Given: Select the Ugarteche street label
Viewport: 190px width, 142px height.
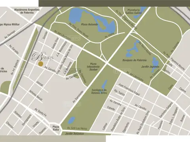Looking at the screenshot, I should click(126, 127).
